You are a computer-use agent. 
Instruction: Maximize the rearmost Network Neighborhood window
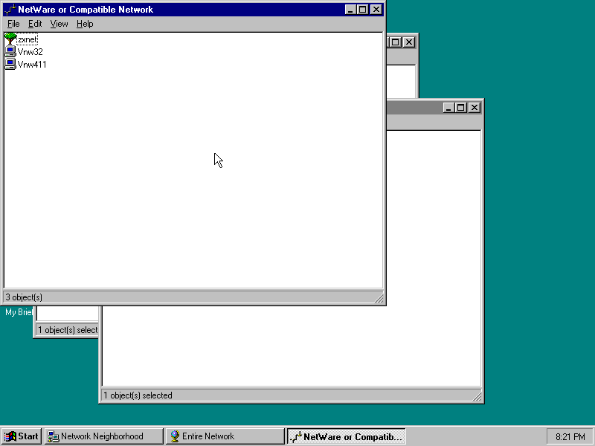click(396, 42)
